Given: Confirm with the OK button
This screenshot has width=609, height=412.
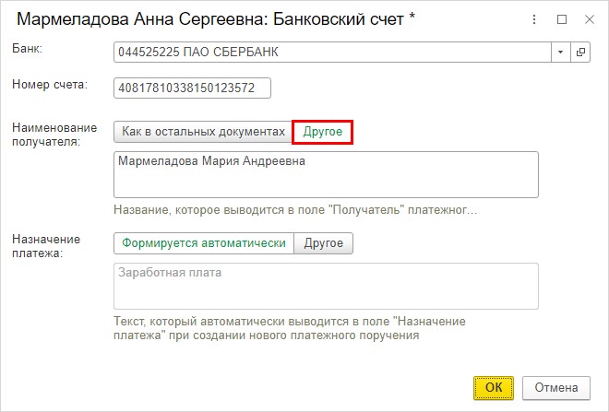Looking at the screenshot, I should click(x=494, y=387).
